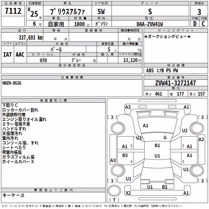Click the windshield chip mark G

165,138
